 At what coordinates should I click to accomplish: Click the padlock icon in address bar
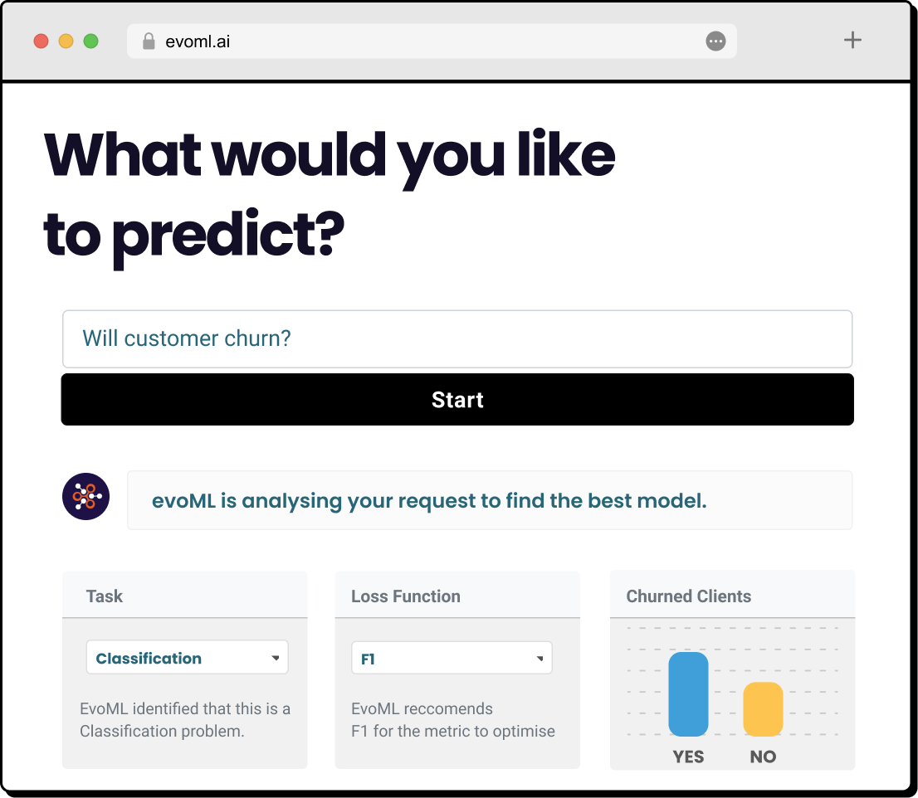[x=149, y=41]
